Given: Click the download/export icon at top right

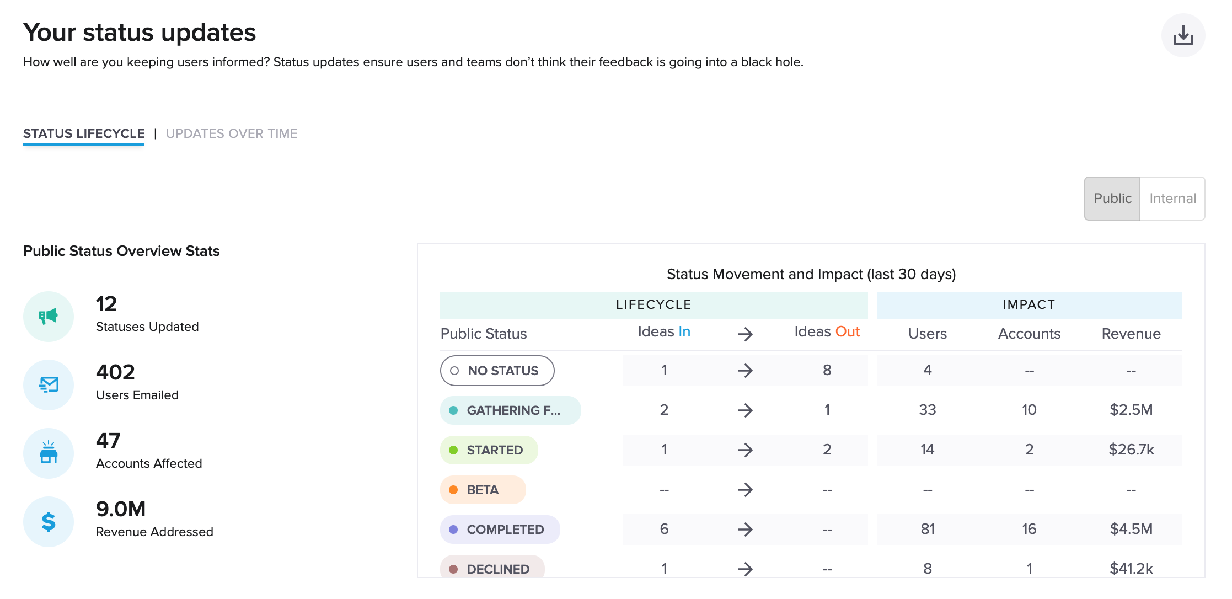Looking at the screenshot, I should (1183, 35).
